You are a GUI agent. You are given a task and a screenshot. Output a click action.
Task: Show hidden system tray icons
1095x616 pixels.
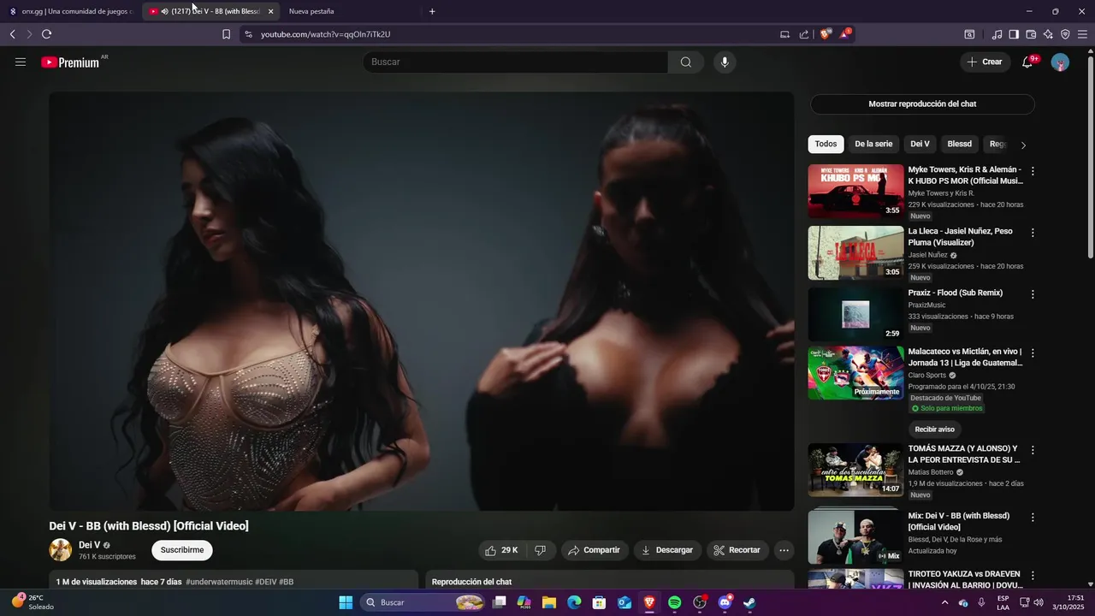tap(945, 602)
